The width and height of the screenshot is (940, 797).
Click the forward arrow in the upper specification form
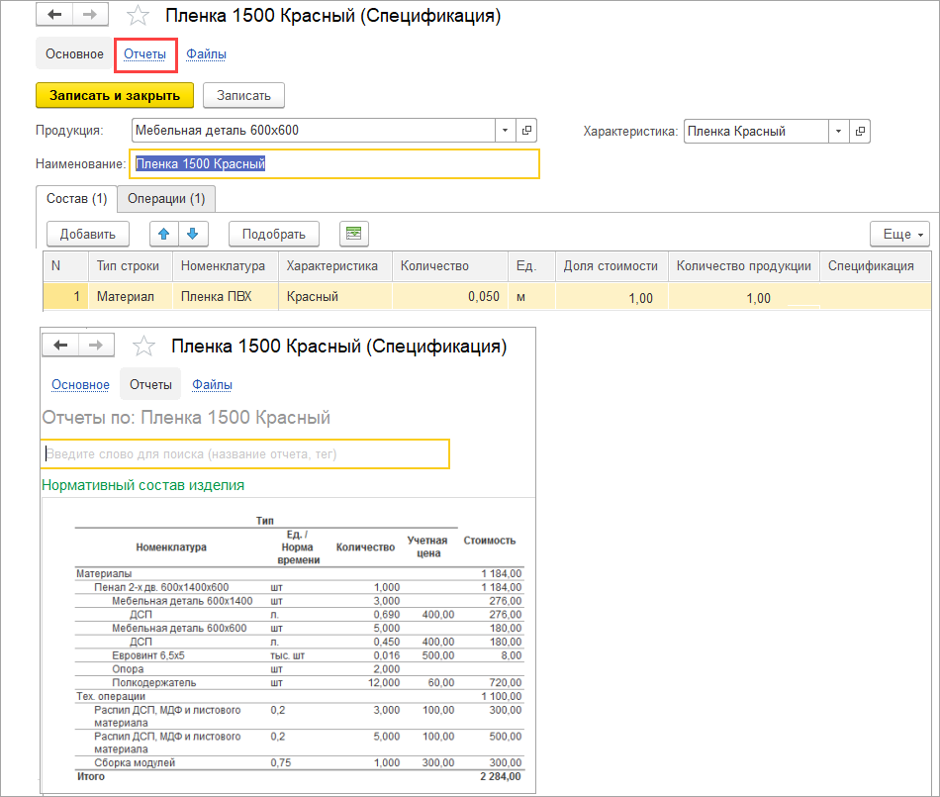click(89, 16)
